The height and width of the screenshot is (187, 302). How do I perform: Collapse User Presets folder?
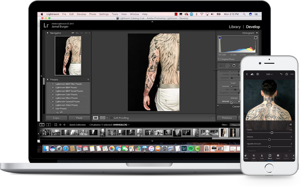point(53,108)
